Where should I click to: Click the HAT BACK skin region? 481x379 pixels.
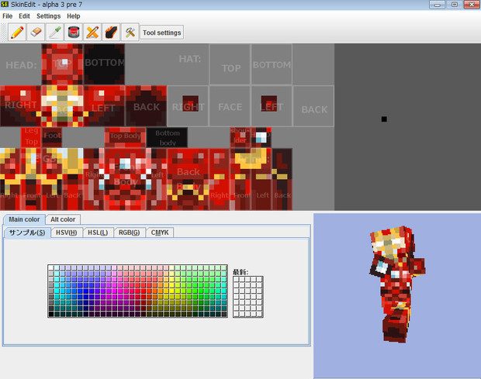click(313, 106)
